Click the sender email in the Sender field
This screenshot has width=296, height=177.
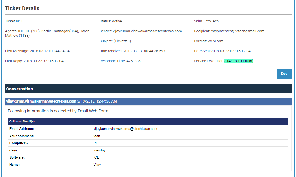click(147, 31)
